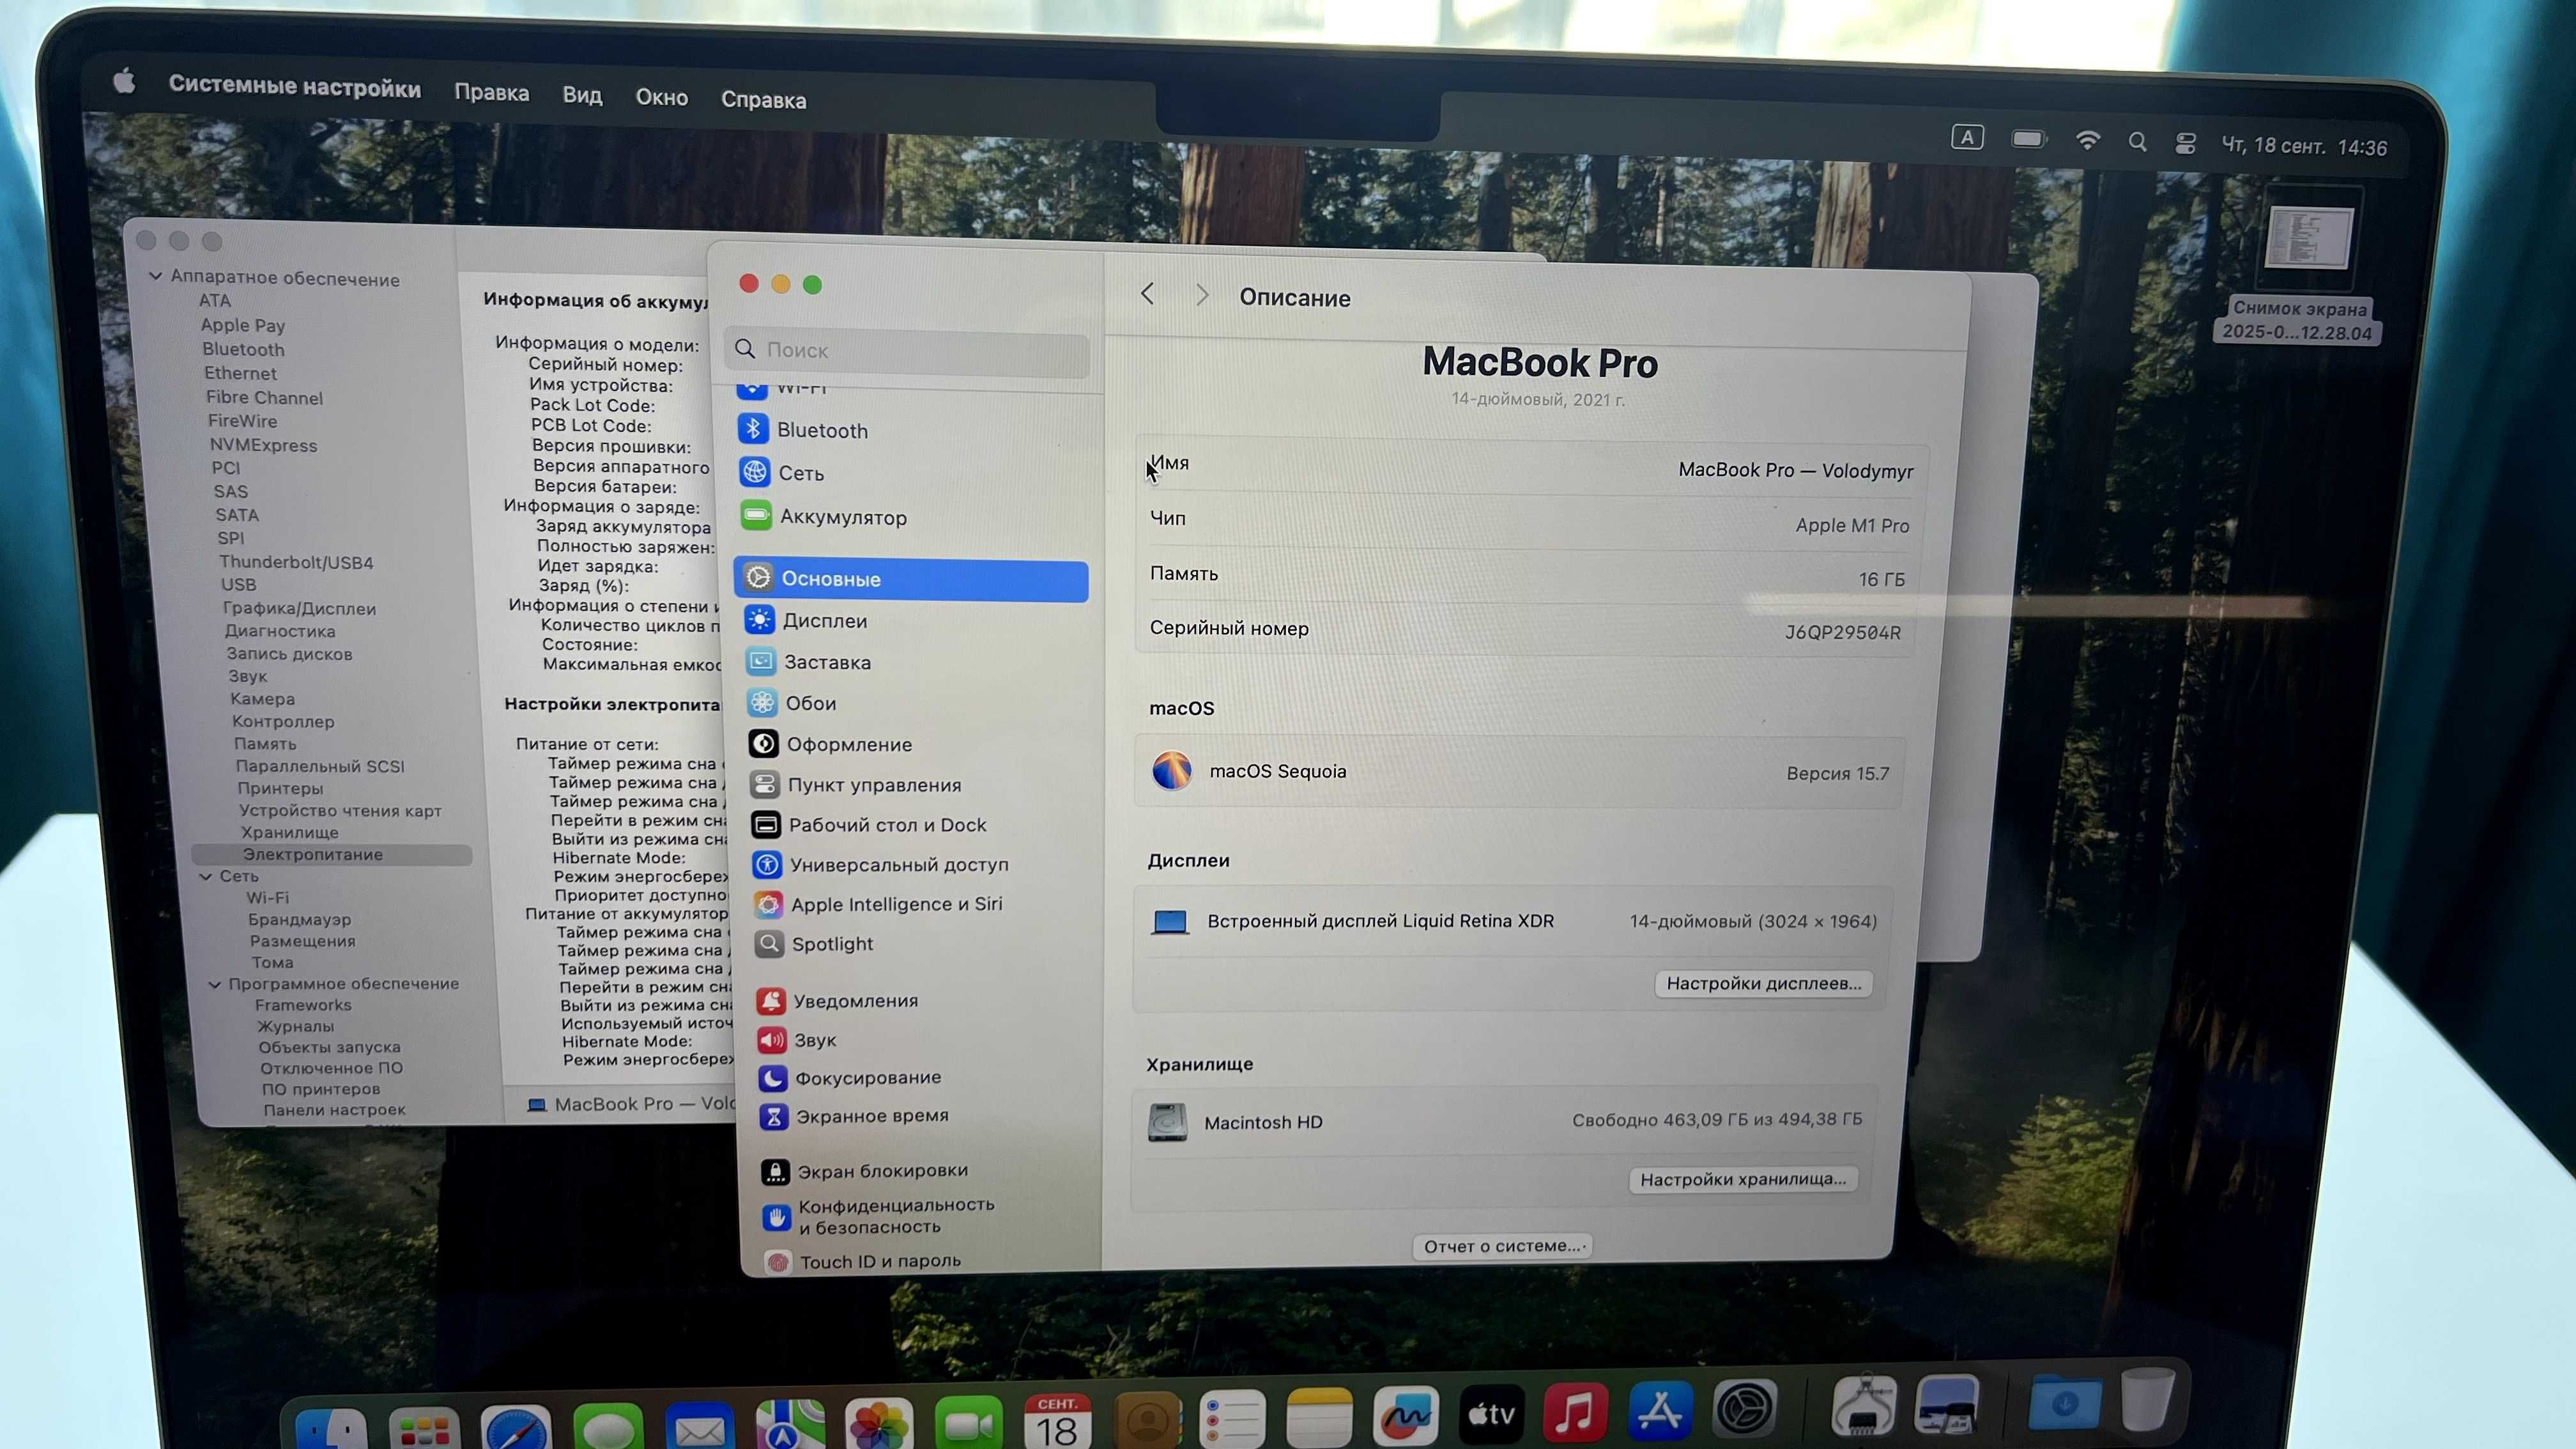Open the Справка menu
The image size is (2576, 1449).
[764, 100]
